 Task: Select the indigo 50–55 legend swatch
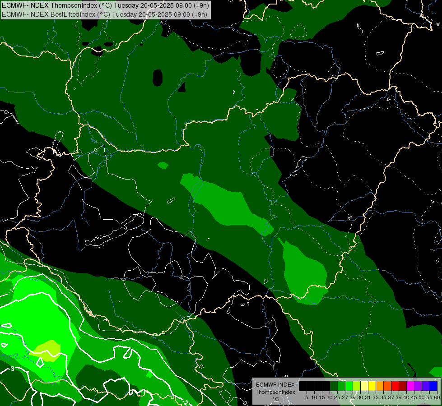[426, 386]
